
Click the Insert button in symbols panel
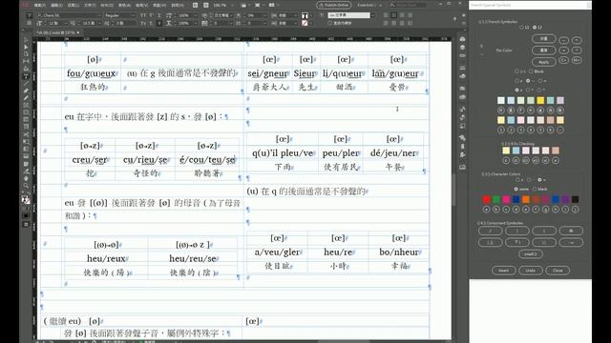coord(503,271)
